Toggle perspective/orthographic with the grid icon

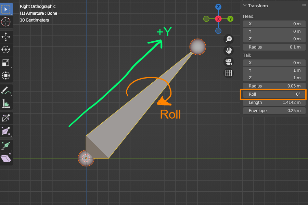(x=229, y=73)
